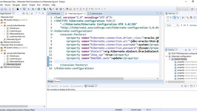Click Display Selected Console icon
Screen dimensions: 197x111
185,86
